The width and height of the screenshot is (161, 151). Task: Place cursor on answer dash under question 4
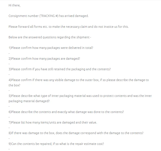point(9,90)
